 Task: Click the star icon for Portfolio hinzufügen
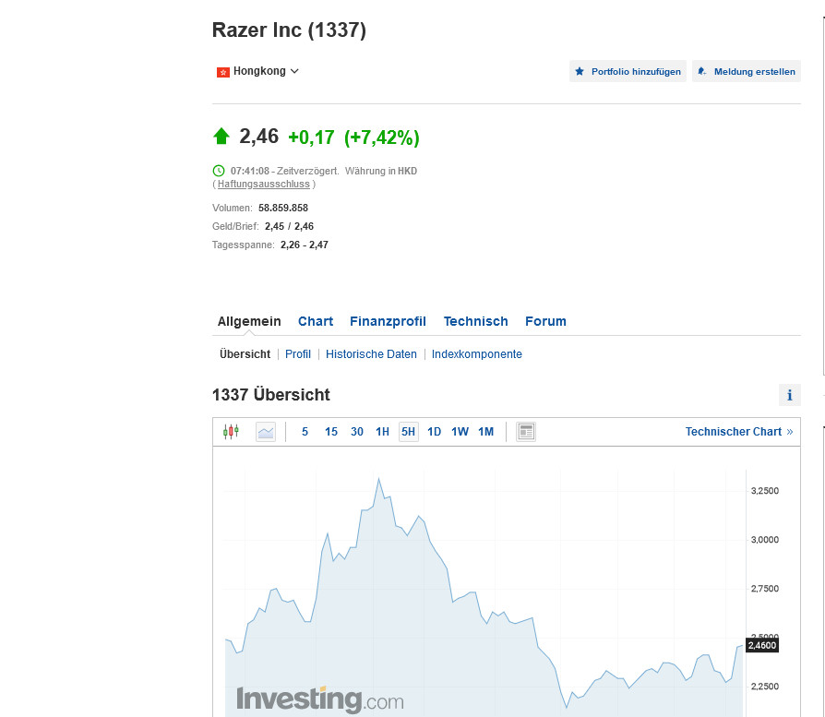click(x=580, y=71)
